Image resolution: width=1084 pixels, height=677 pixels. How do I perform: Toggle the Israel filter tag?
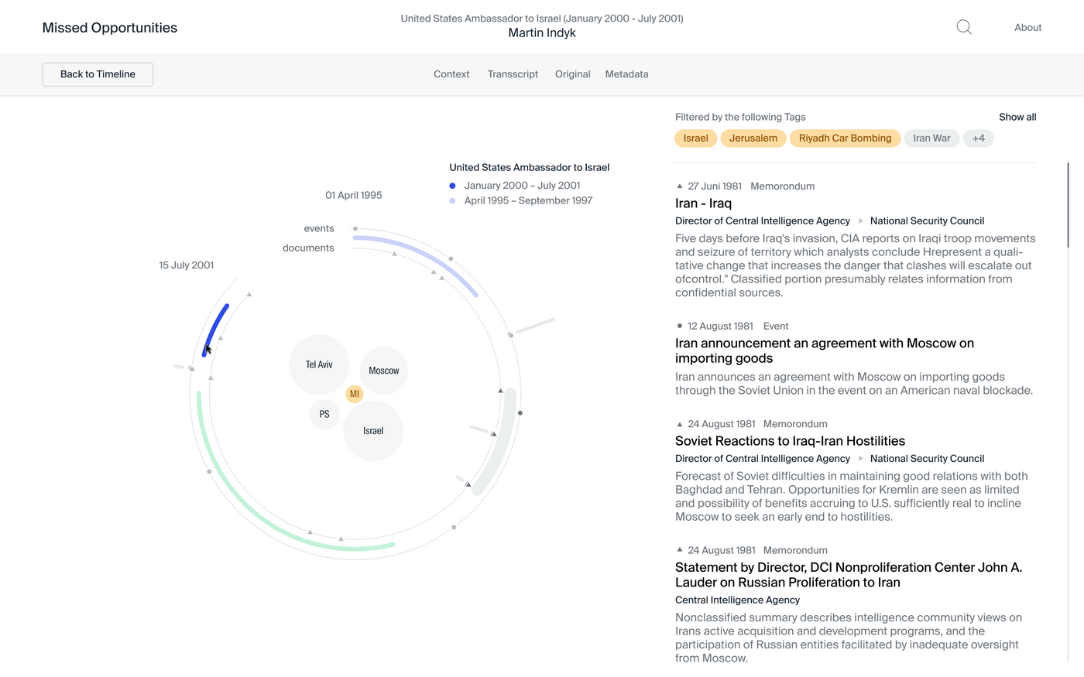click(x=695, y=138)
